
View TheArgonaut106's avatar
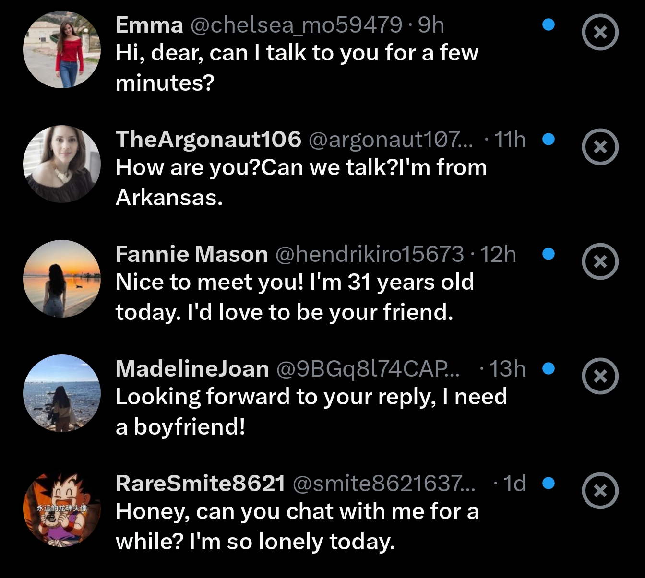coord(62,164)
